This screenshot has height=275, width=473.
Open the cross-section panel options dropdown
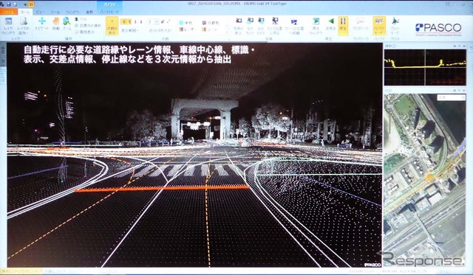[455, 46]
